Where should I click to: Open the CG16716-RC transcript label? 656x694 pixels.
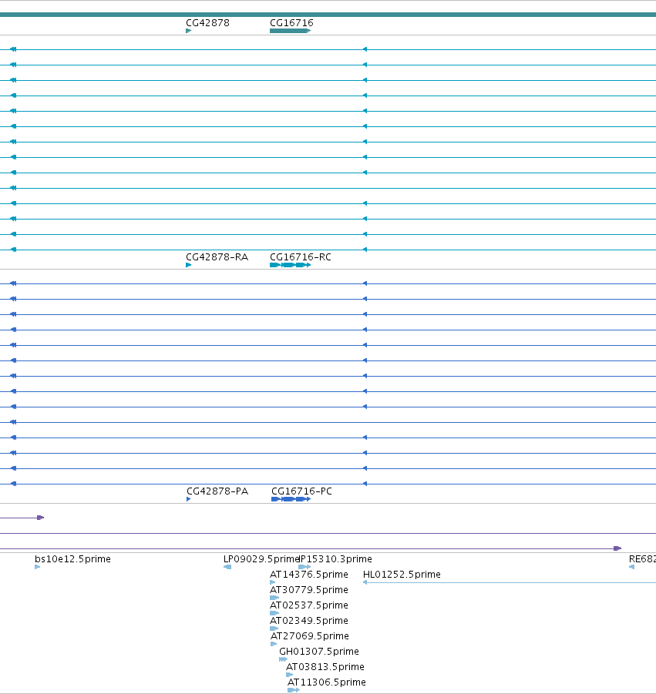[x=301, y=257]
